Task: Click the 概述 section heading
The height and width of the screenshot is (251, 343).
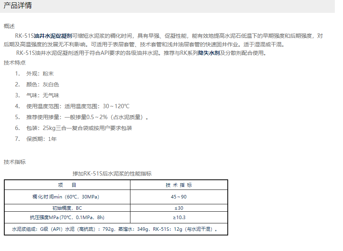Action: (x=9, y=26)
